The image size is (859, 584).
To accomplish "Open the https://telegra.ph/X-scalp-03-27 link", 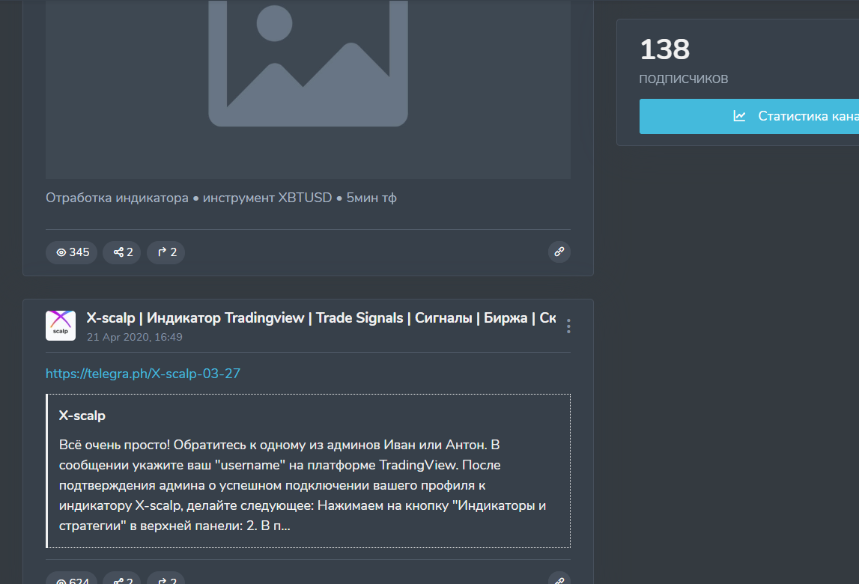I will tap(143, 373).
